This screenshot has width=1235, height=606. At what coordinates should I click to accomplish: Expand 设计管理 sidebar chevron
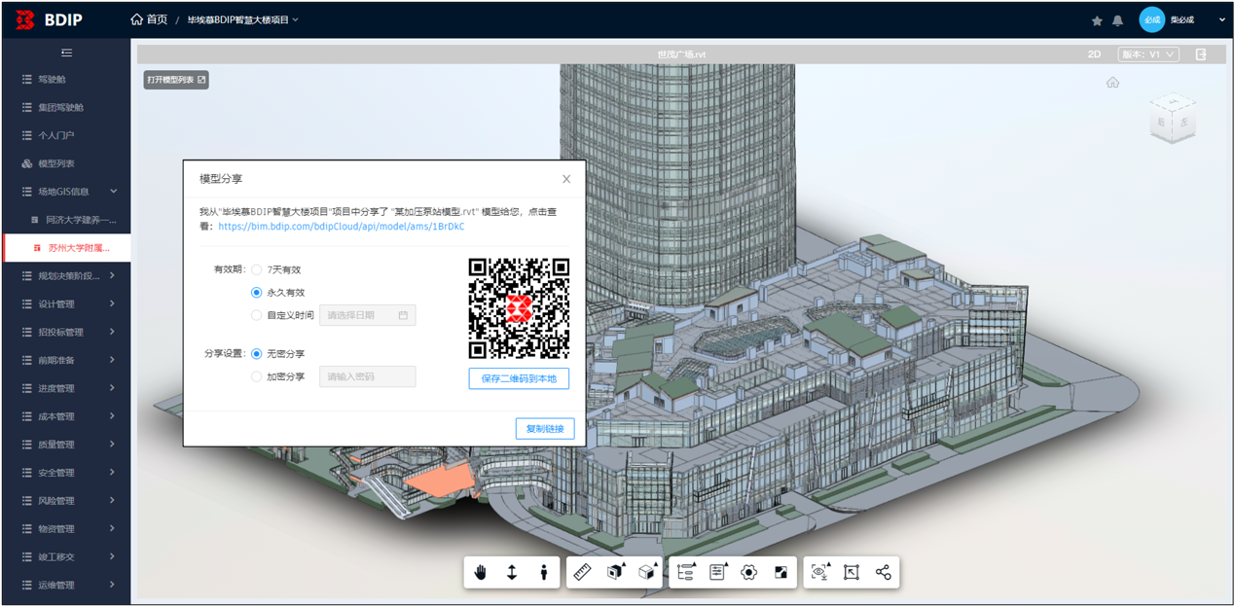(113, 304)
